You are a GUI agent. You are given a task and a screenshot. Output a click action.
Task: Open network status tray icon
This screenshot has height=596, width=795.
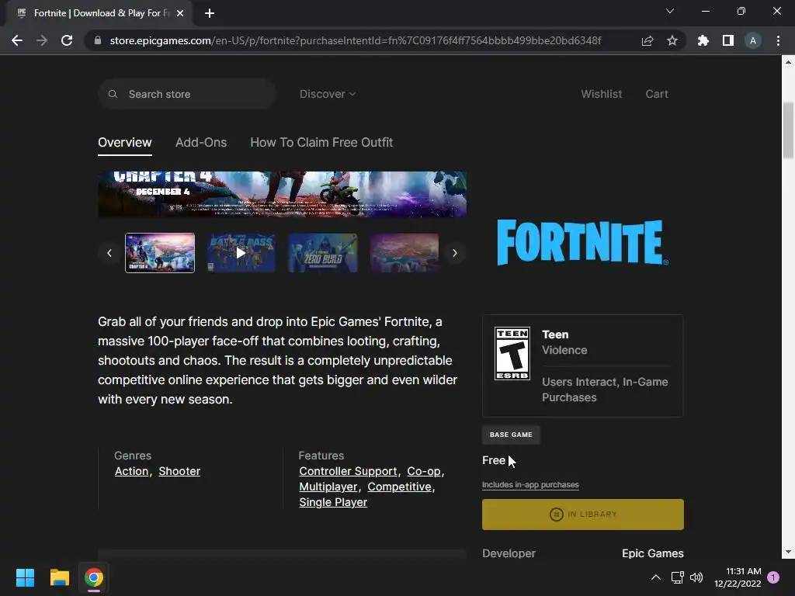677,577
